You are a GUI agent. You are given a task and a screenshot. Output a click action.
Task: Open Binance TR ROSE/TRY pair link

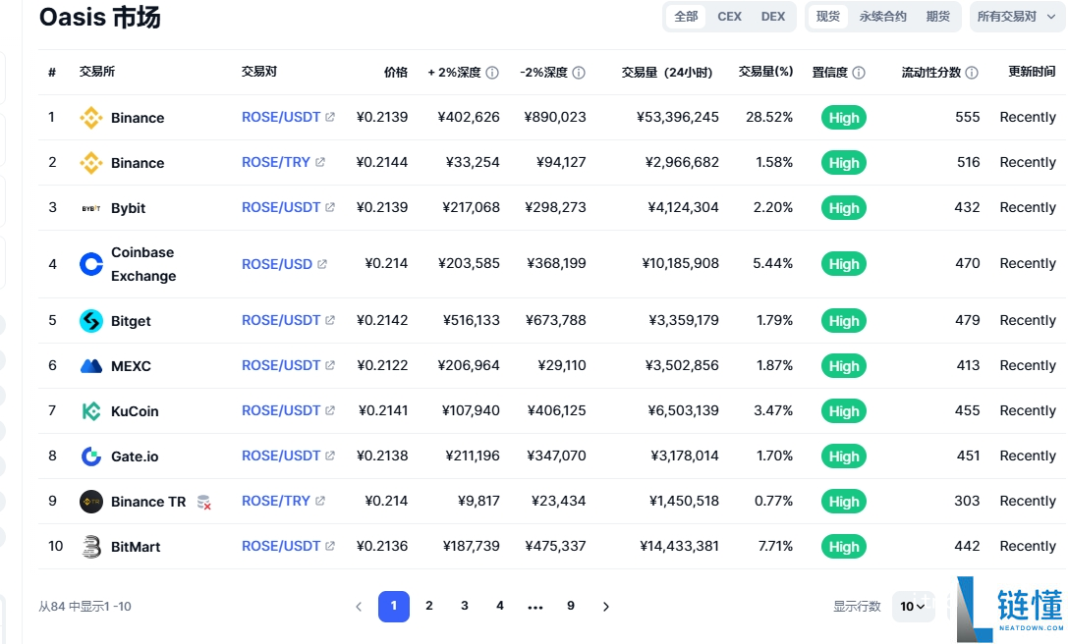[x=276, y=501]
